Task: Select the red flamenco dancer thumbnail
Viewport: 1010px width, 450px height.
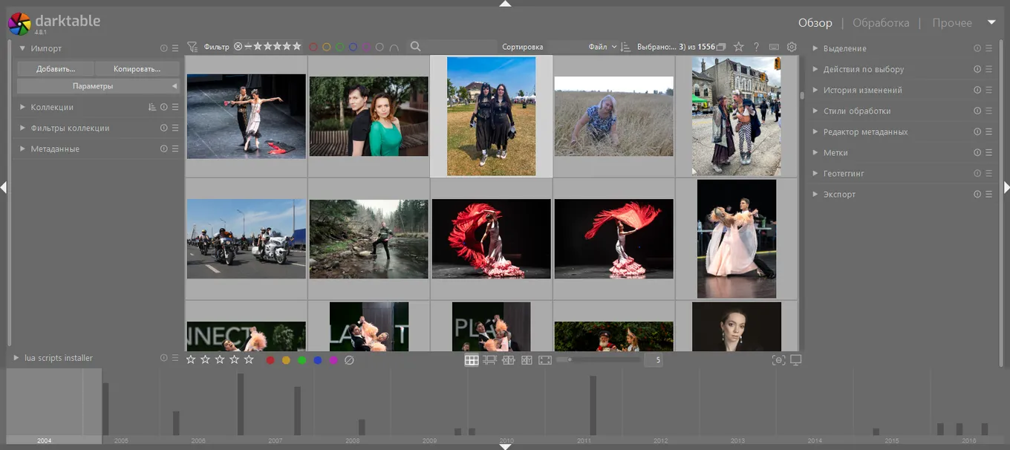Action: click(x=491, y=238)
